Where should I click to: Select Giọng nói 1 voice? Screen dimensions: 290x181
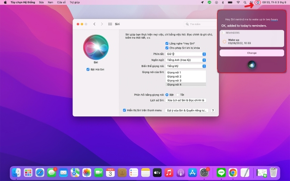[x=186, y=72]
